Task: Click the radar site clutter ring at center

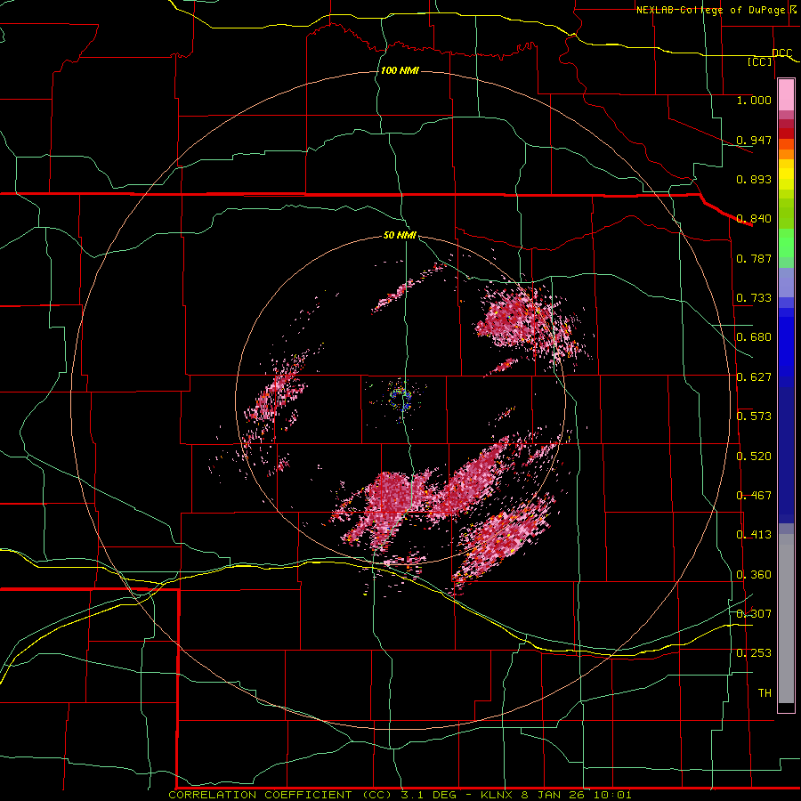Action: [400, 399]
